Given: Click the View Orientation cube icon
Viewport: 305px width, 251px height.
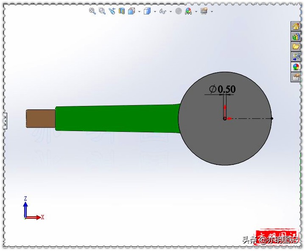Looking at the screenshot, I should 132,11.
